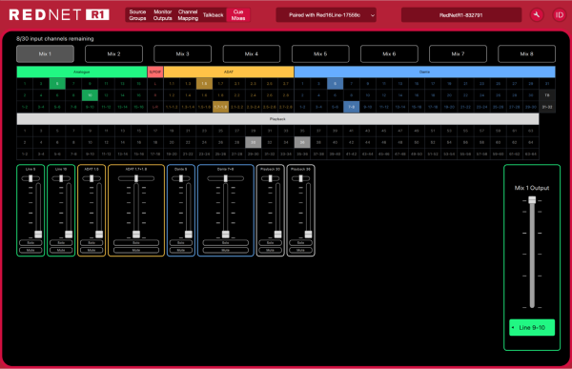
Task: Switch to the Talkback tab
Action: click(x=213, y=15)
